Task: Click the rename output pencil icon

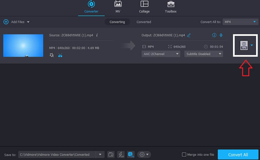Action: 189,35
